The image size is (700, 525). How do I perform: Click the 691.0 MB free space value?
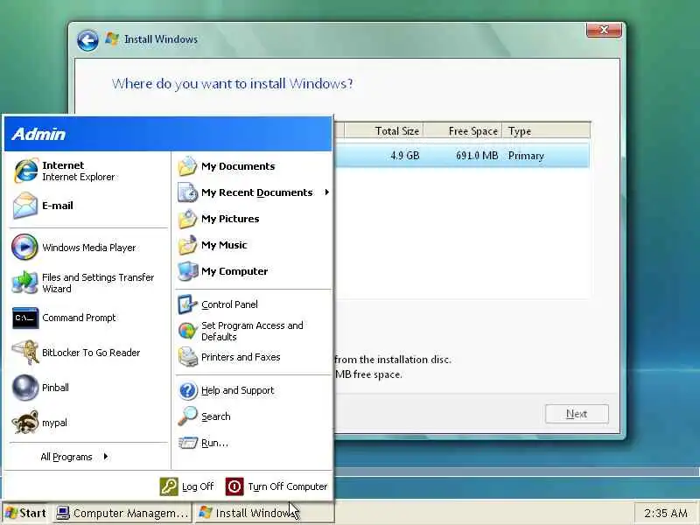(x=477, y=156)
